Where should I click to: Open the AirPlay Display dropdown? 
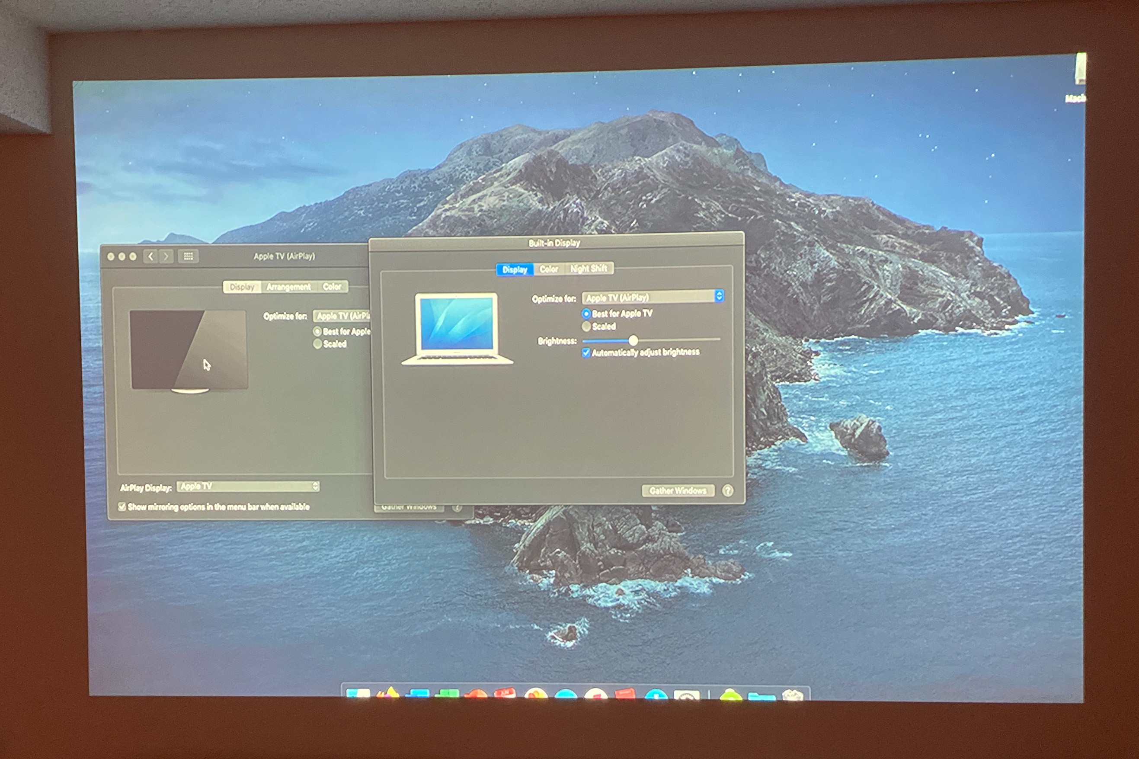(x=248, y=486)
